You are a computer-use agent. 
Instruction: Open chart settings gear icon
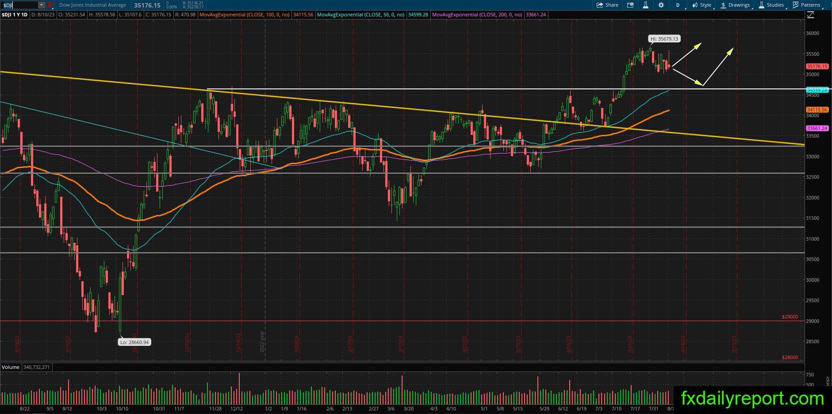pyautogui.click(x=661, y=5)
